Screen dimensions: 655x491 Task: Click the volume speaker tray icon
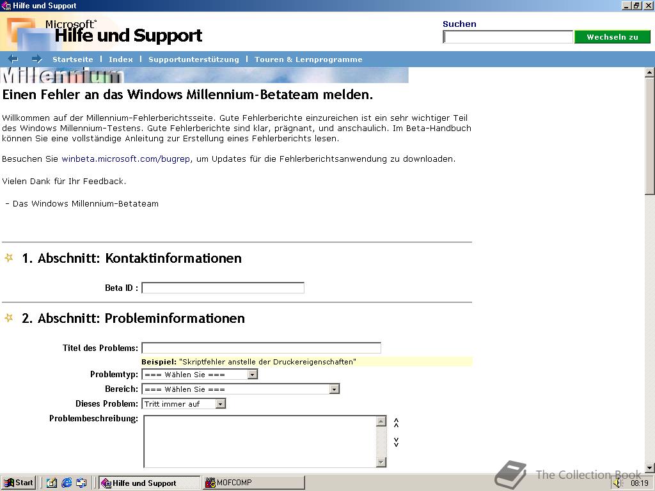tap(619, 483)
